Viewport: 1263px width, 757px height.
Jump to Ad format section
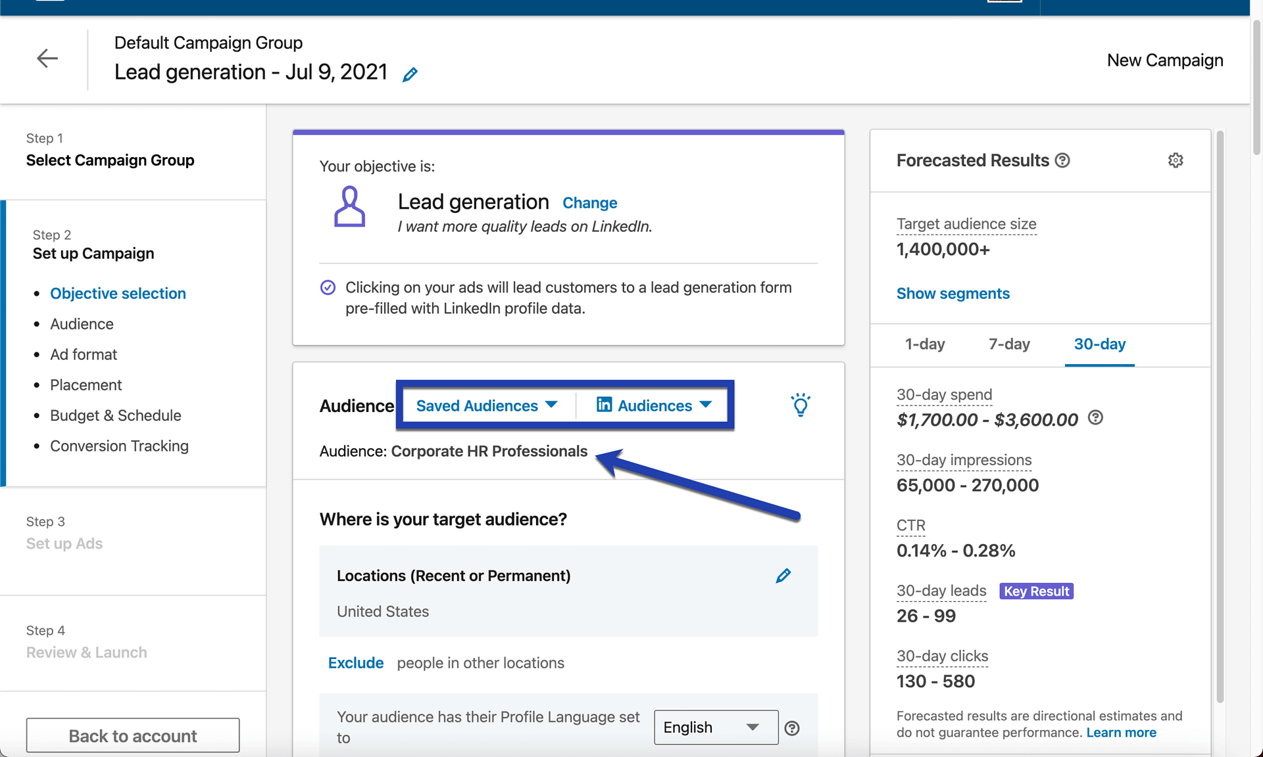tap(84, 354)
